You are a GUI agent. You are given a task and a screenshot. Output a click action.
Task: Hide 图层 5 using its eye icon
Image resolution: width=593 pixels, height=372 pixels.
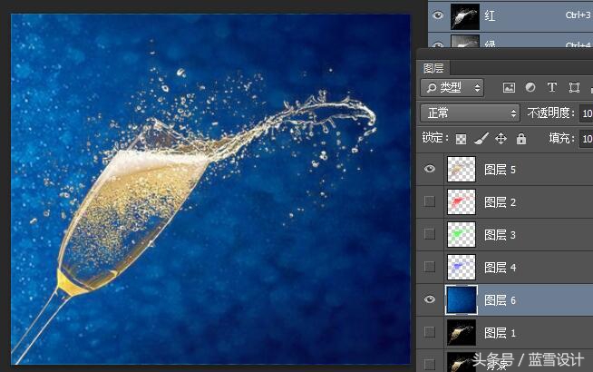(x=430, y=169)
